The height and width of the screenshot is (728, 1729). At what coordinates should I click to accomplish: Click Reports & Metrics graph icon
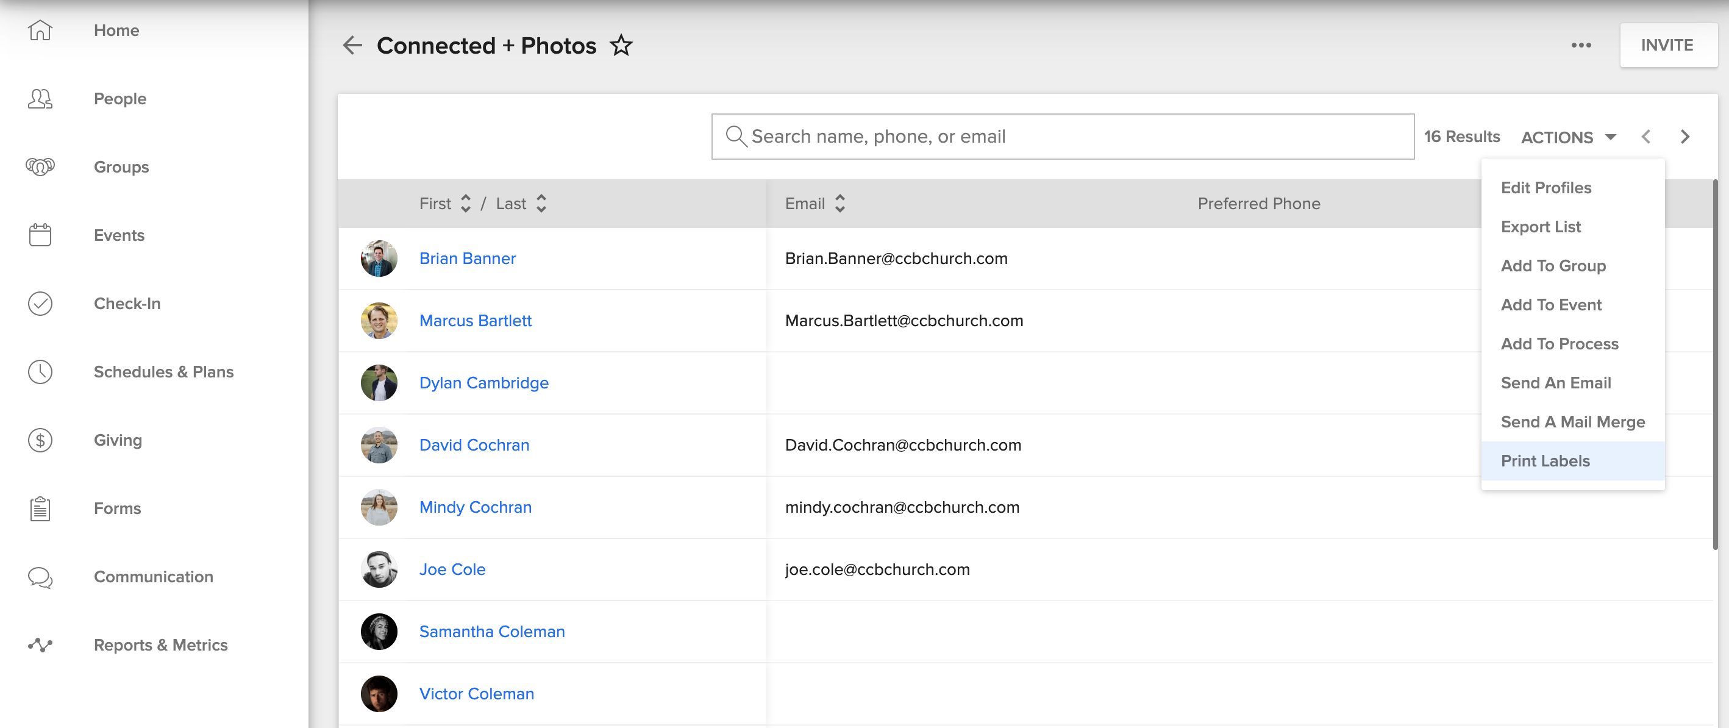(40, 645)
